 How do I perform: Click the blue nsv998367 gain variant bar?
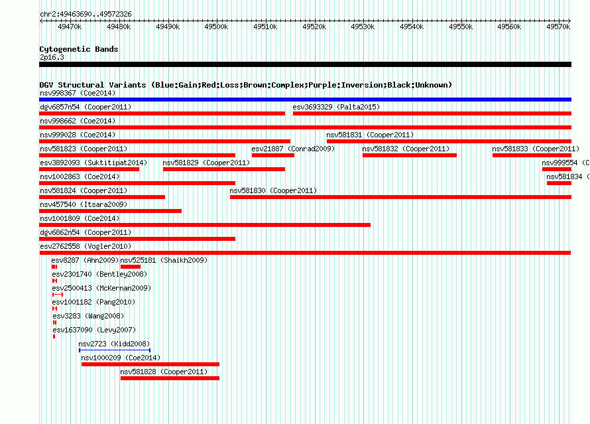305,100
